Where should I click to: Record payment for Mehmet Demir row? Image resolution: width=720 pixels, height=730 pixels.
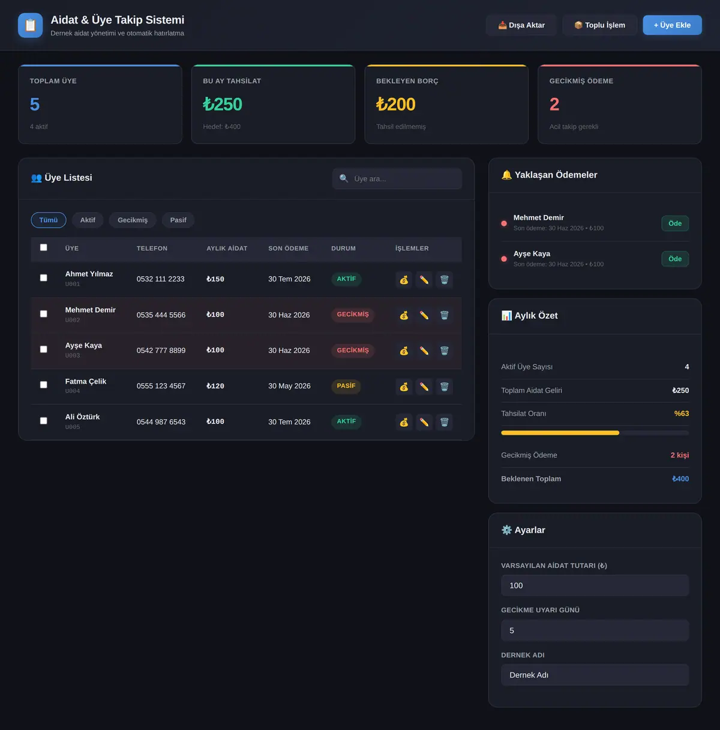(404, 315)
